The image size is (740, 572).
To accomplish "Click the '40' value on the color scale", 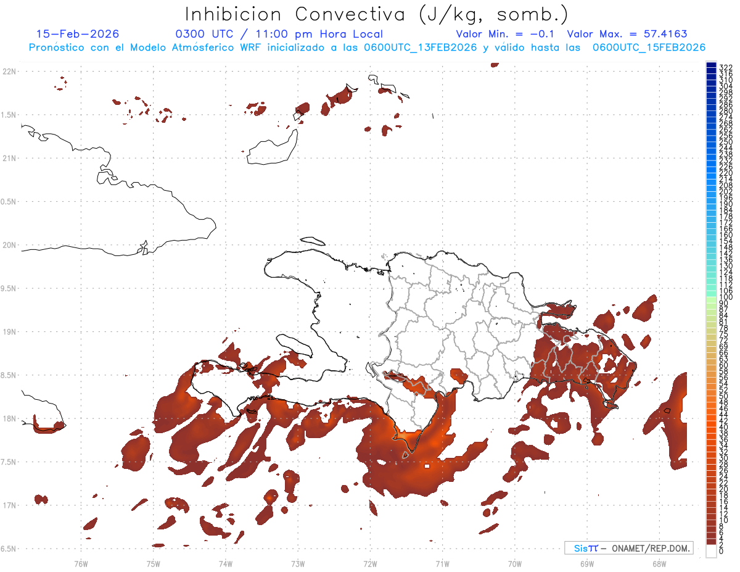I will pyautogui.click(x=723, y=427).
